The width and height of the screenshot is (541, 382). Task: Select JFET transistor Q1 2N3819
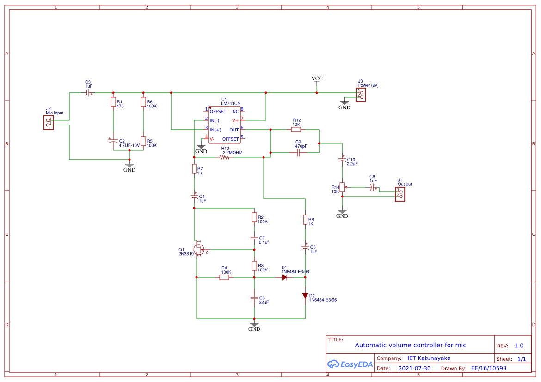[199, 249]
